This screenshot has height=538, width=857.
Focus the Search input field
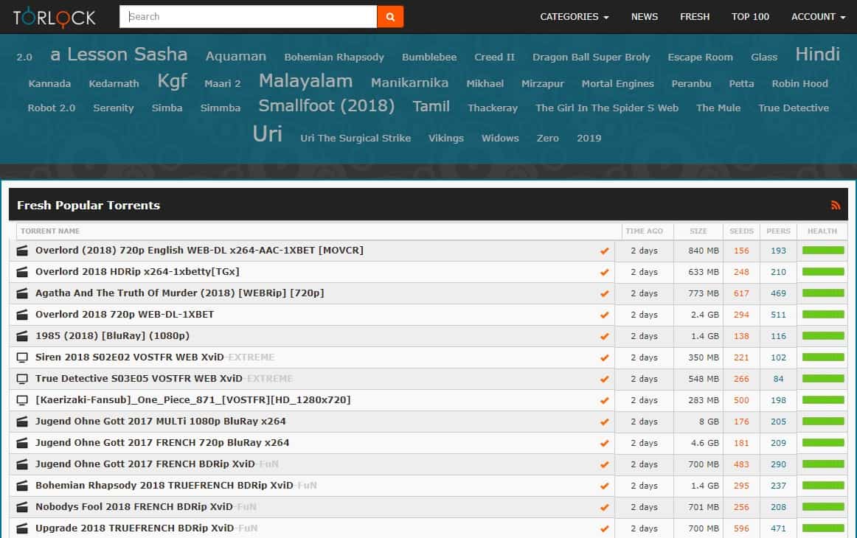point(248,17)
